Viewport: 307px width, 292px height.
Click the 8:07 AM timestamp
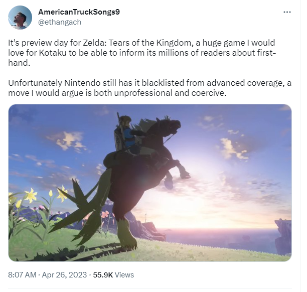(x=22, y=275)
